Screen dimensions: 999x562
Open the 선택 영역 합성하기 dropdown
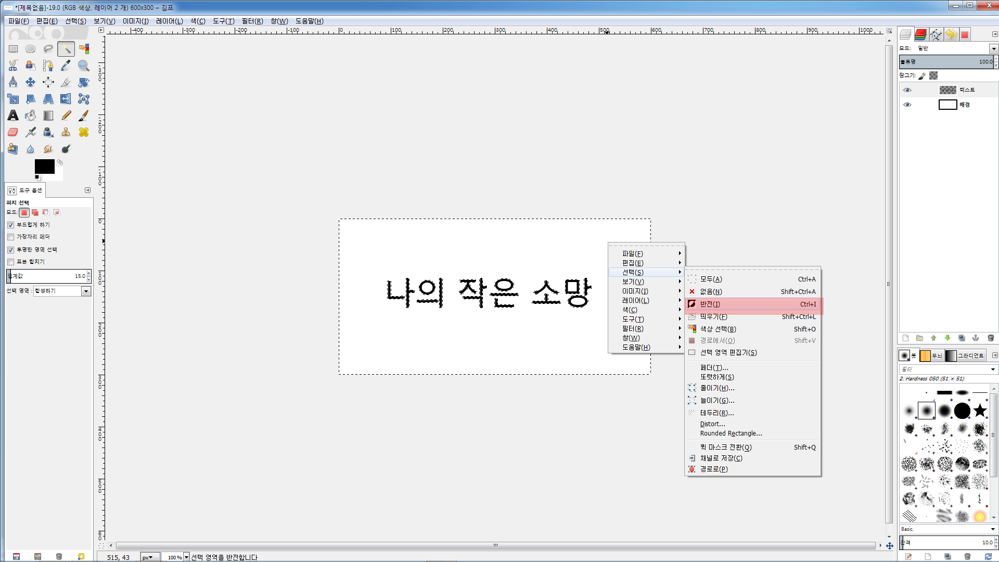(86, 291)
